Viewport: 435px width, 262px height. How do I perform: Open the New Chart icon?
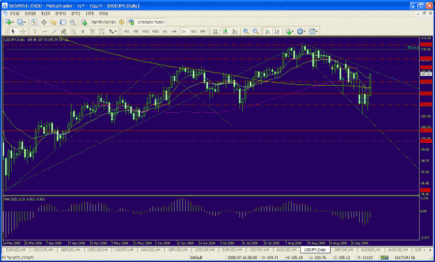pos(8,22)
